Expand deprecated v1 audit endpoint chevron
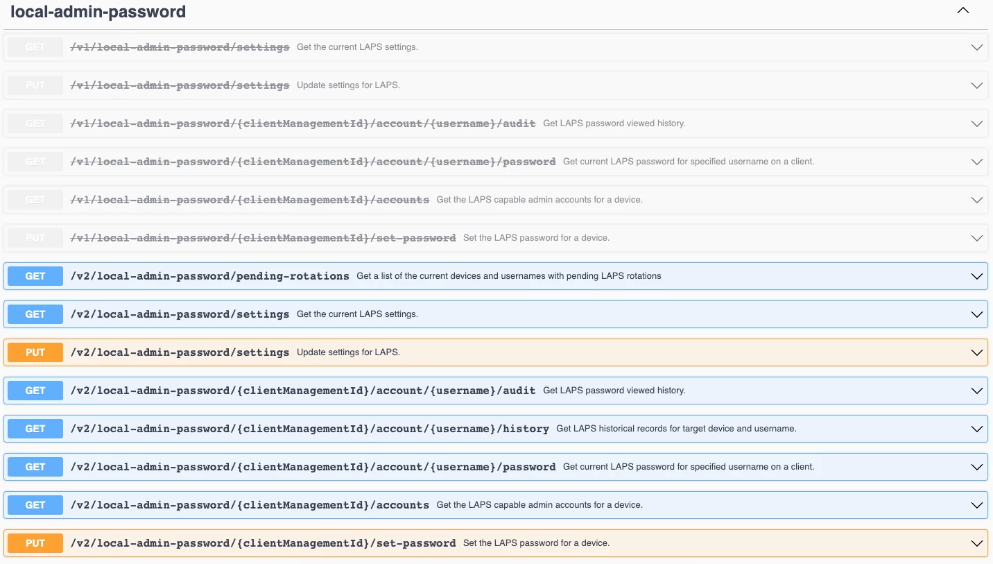 (977, 123)
